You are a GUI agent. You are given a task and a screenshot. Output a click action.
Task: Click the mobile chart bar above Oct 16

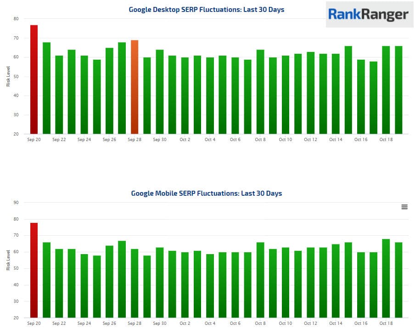pos(361,285)
